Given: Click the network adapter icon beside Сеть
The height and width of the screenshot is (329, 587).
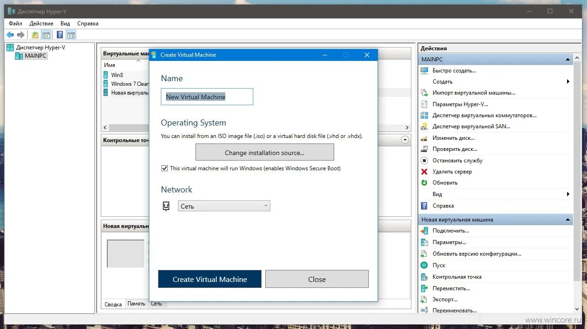Looking at the screenshot, I should pyautogui.click(x=166, y=206).
